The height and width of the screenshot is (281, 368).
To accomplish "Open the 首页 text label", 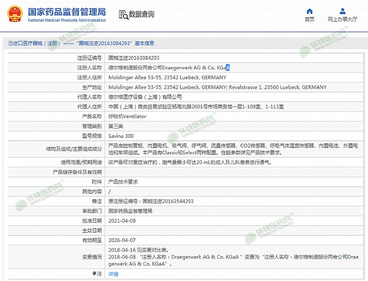I will pos(310,19).
